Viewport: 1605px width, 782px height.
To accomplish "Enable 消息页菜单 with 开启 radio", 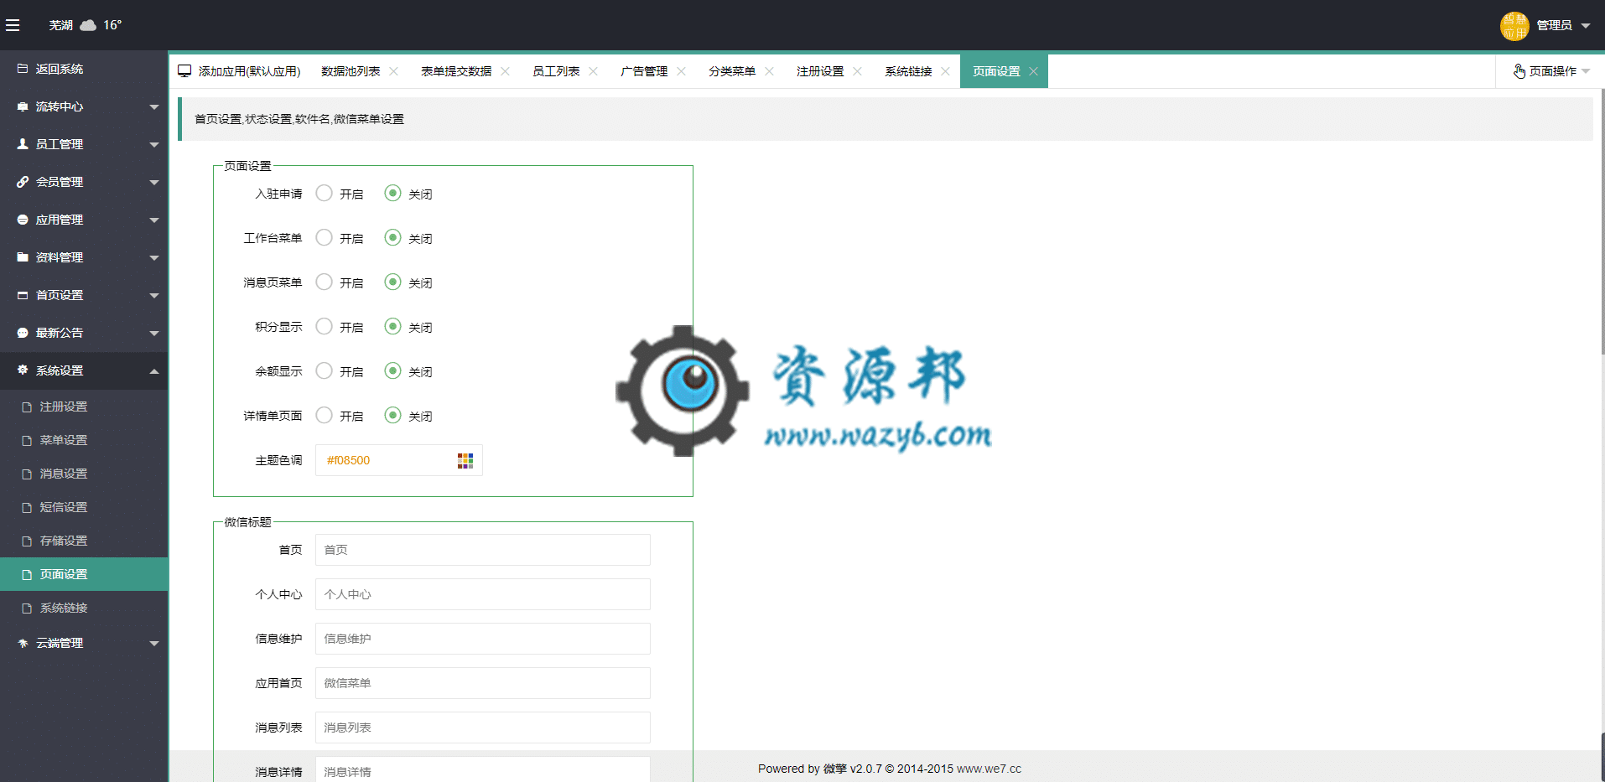I will pyautogui.click(x=324, y=282).
